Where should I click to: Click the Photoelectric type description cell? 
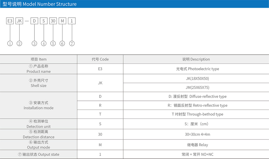(x=196, y=69)
